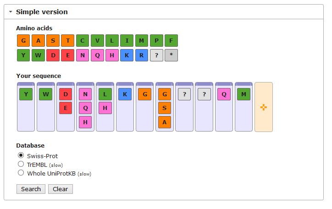Screen dimensions: 332x209
Task: Enable the Whole UniProtKB database option
Action: click(21, 173)
